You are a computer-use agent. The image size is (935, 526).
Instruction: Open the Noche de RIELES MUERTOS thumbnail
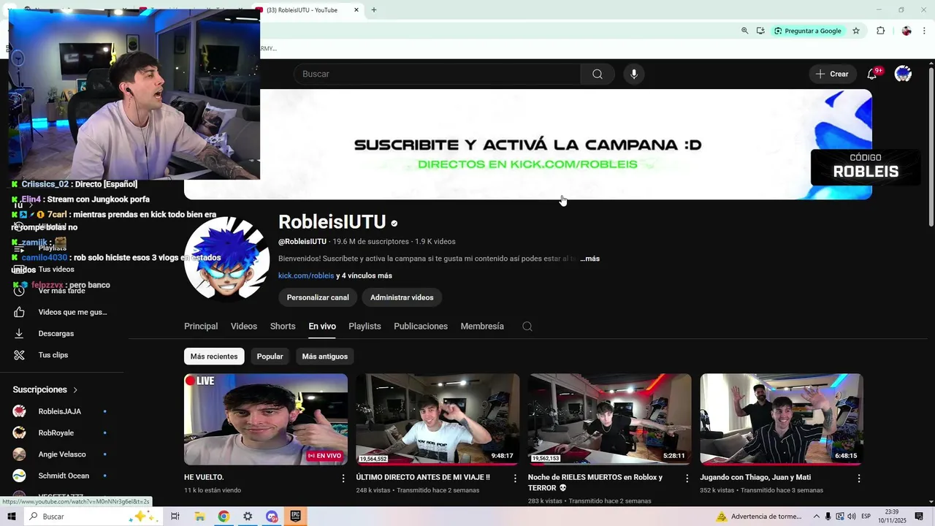(610, 419)
